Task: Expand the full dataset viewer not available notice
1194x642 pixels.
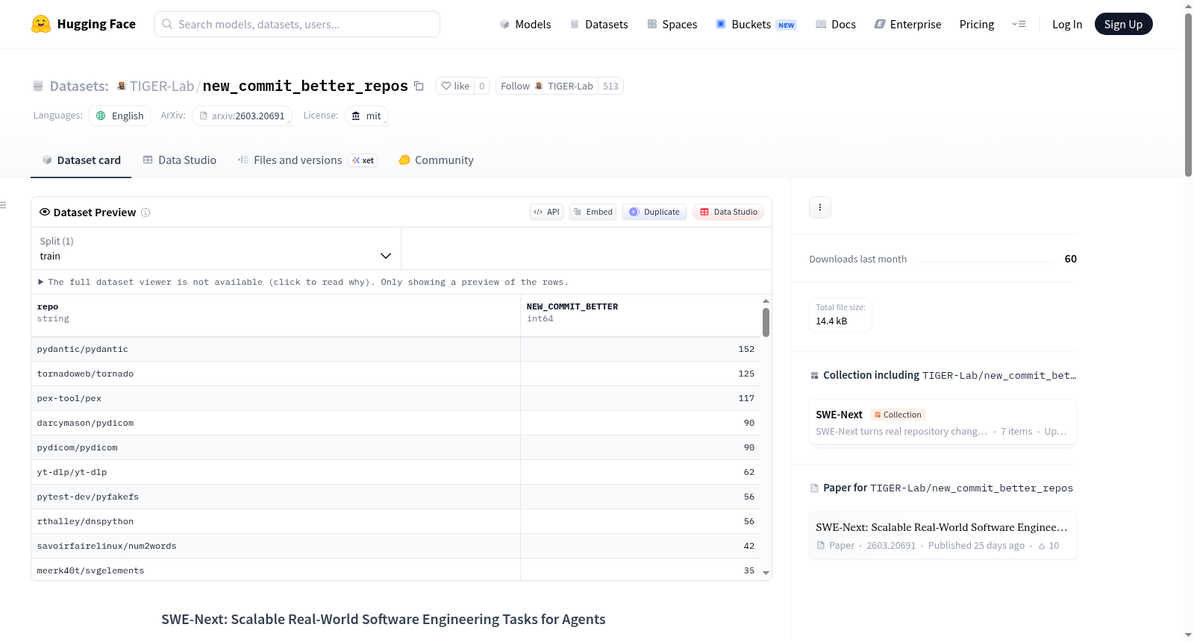Action: pos(304,282)
